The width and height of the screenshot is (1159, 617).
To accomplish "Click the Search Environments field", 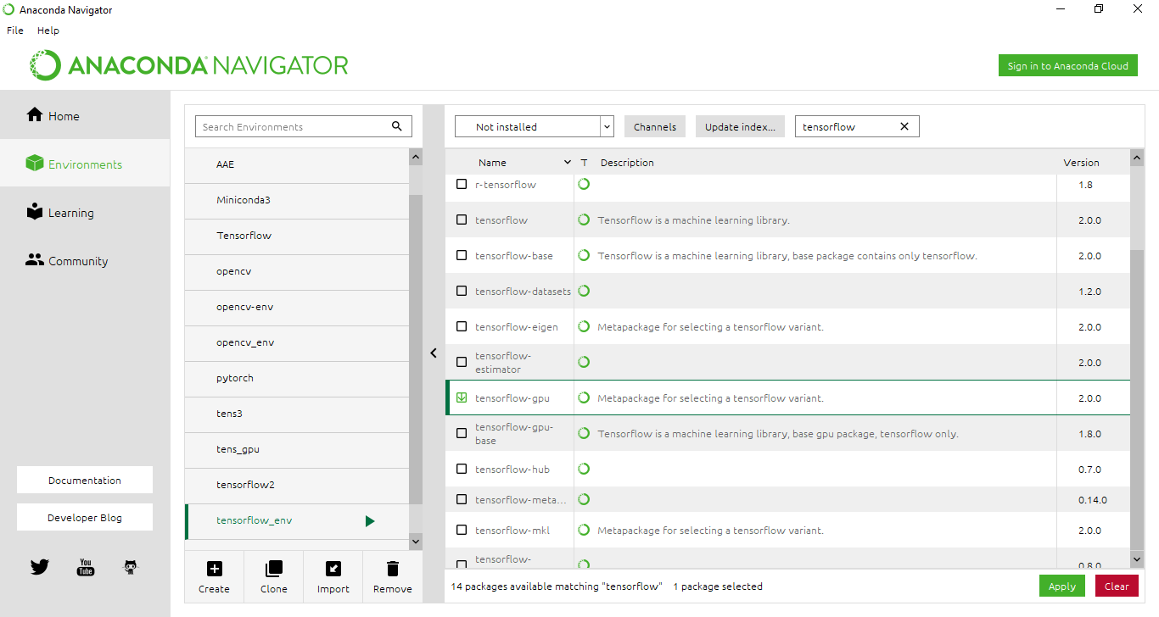I will point(293,126).
